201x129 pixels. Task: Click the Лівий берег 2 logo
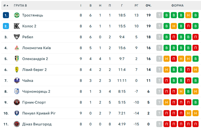17,70
